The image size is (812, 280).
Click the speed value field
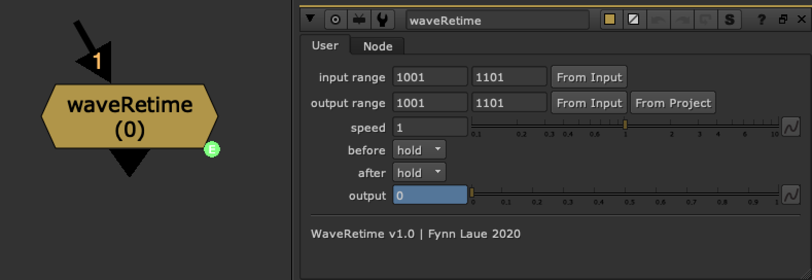(x=430, y=127)
